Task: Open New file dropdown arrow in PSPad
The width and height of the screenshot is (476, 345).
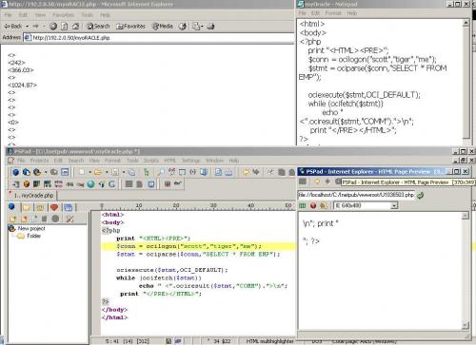Action: 90,172
